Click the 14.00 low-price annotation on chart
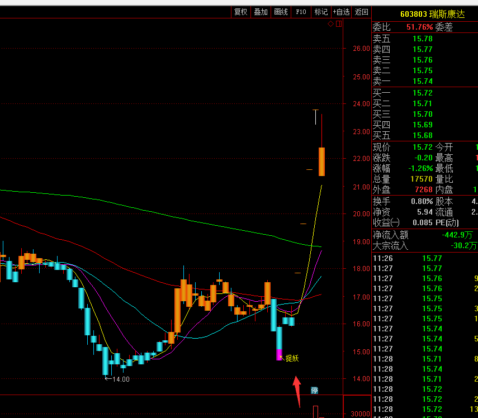This screenshot has width=478, height=418. tap(121, 379)
